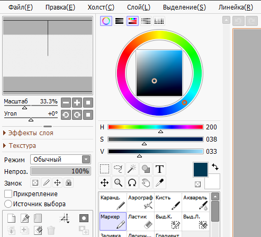Create a new normal layer
The height and width of the screenshot is (237, 261).
point(12,218)
